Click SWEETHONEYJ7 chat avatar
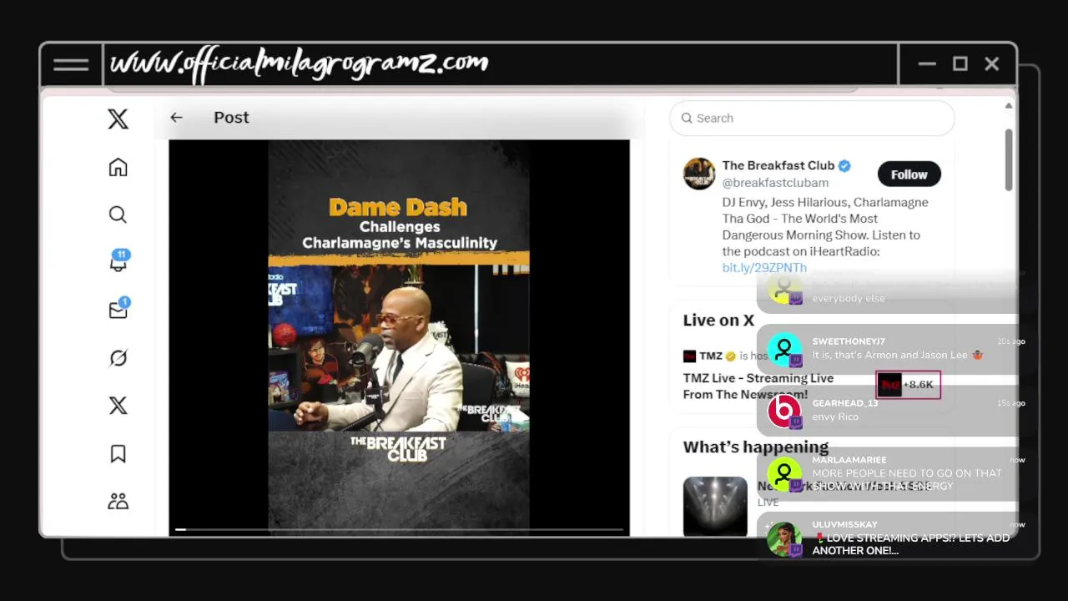Screen dimensions: 1068x601 784,350
